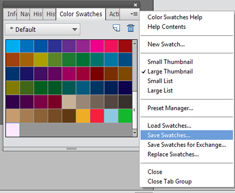Open Preset Manager...

(x=171, y=108)
